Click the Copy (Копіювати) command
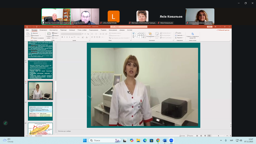Screen dimensions: 256x144 (35, 35)
